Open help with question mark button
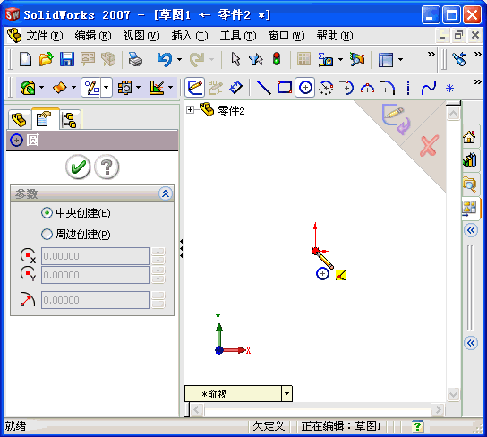 tap(107, 167)
